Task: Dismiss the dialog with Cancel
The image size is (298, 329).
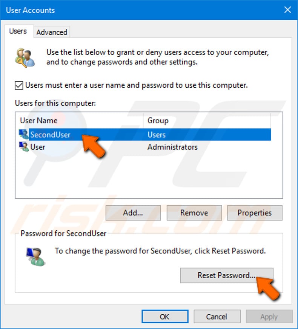Action: click(217, 317)
